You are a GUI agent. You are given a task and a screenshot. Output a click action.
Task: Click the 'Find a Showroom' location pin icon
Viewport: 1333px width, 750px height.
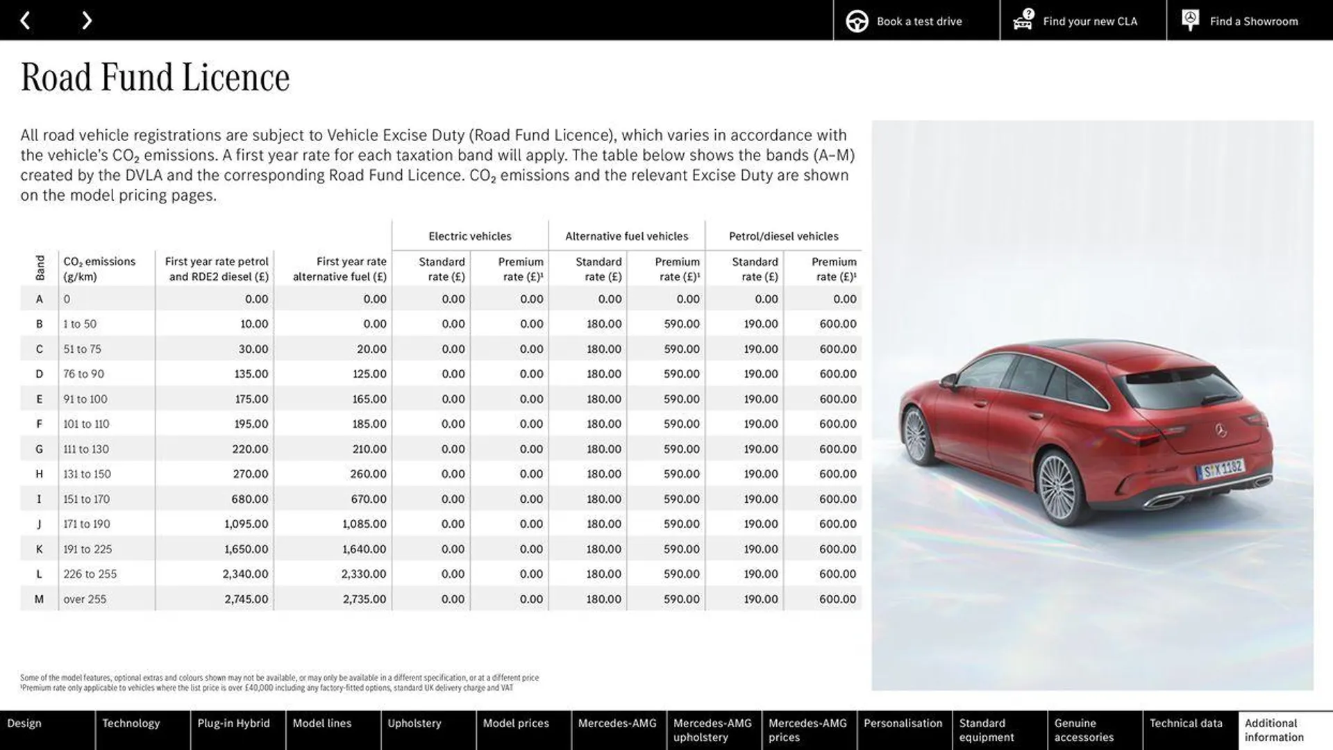[1190, 20]
